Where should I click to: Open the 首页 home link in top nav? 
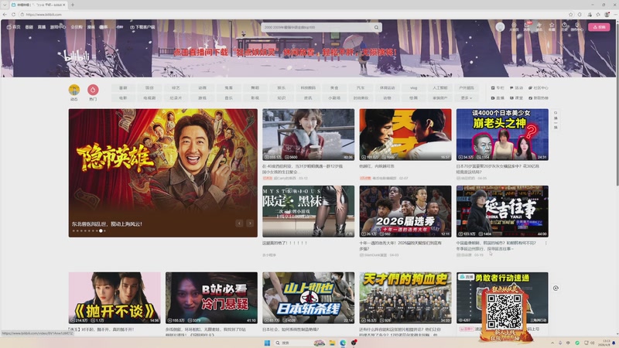[14, 27]
